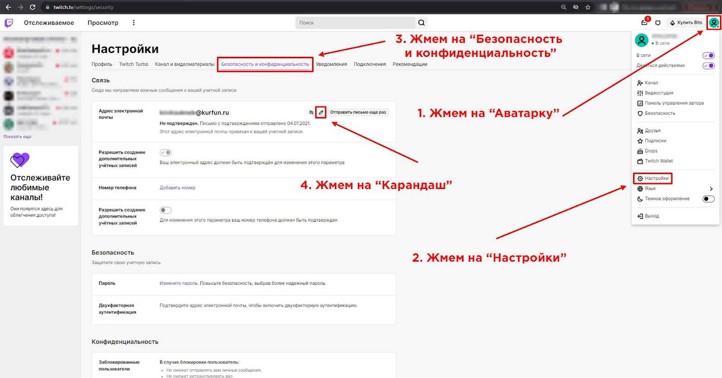Bookmark page with browser star icon
The height and width of the screenshot is (378, 722).
point(588,7)
